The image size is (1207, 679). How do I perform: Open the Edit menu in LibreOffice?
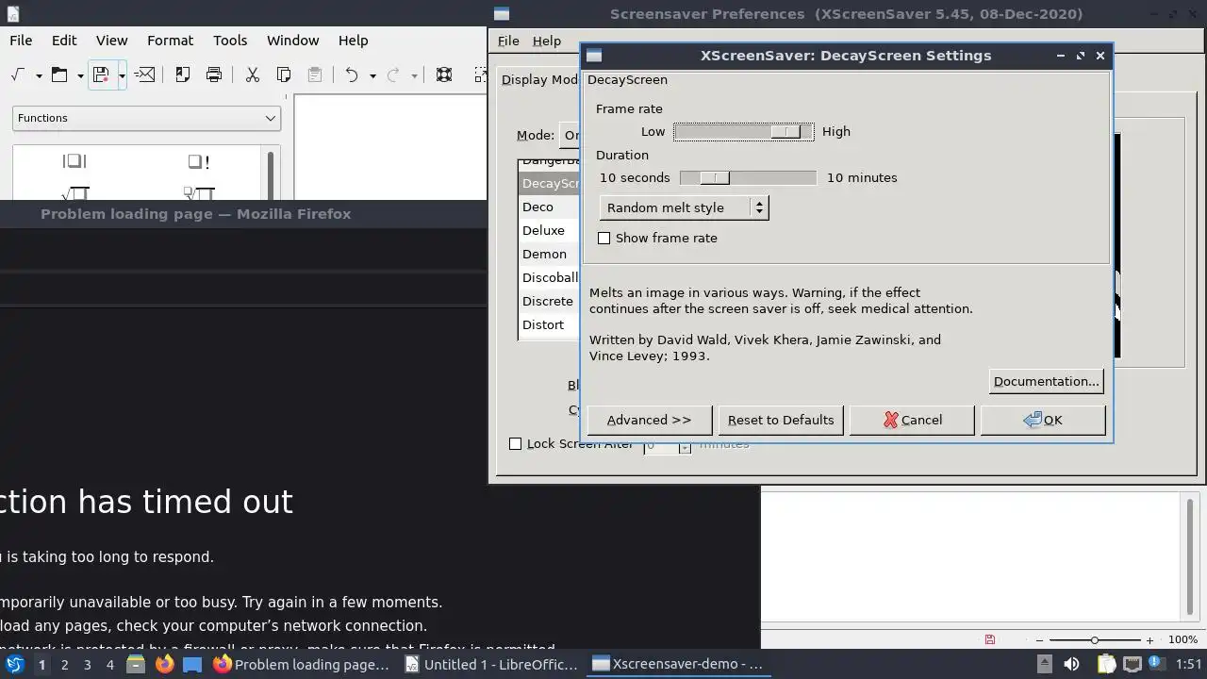[x=64, y=41]
